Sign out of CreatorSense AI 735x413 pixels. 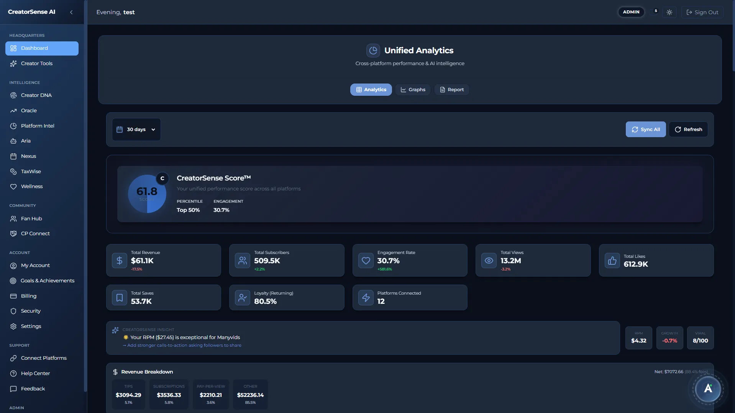click(702, 12)
